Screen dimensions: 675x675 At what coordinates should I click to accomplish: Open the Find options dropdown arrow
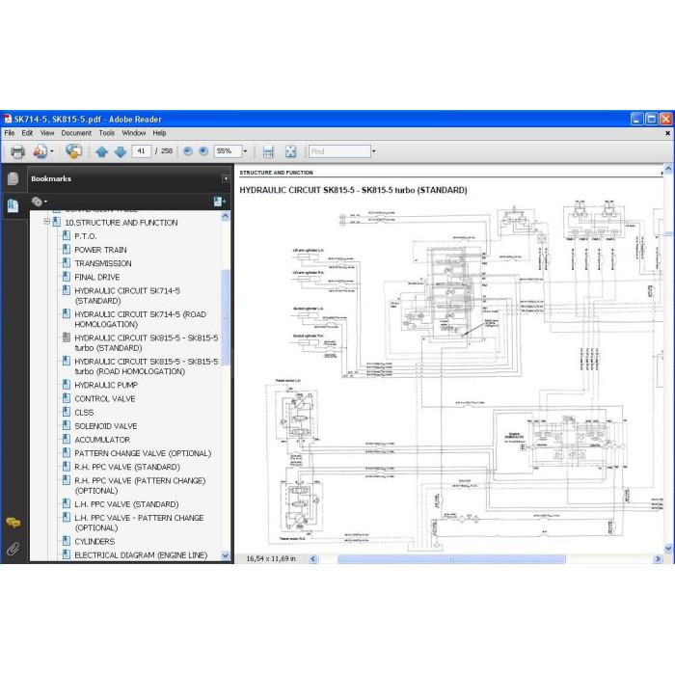[x=374, y=151]
